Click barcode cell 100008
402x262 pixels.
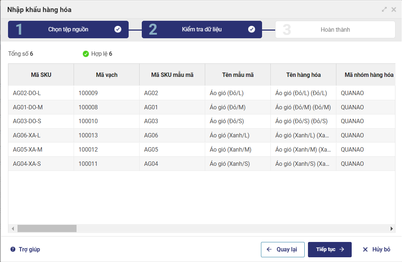click(107, 107)
